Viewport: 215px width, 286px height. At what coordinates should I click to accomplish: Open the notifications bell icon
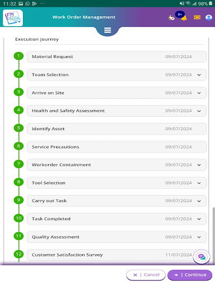[184, 18]
